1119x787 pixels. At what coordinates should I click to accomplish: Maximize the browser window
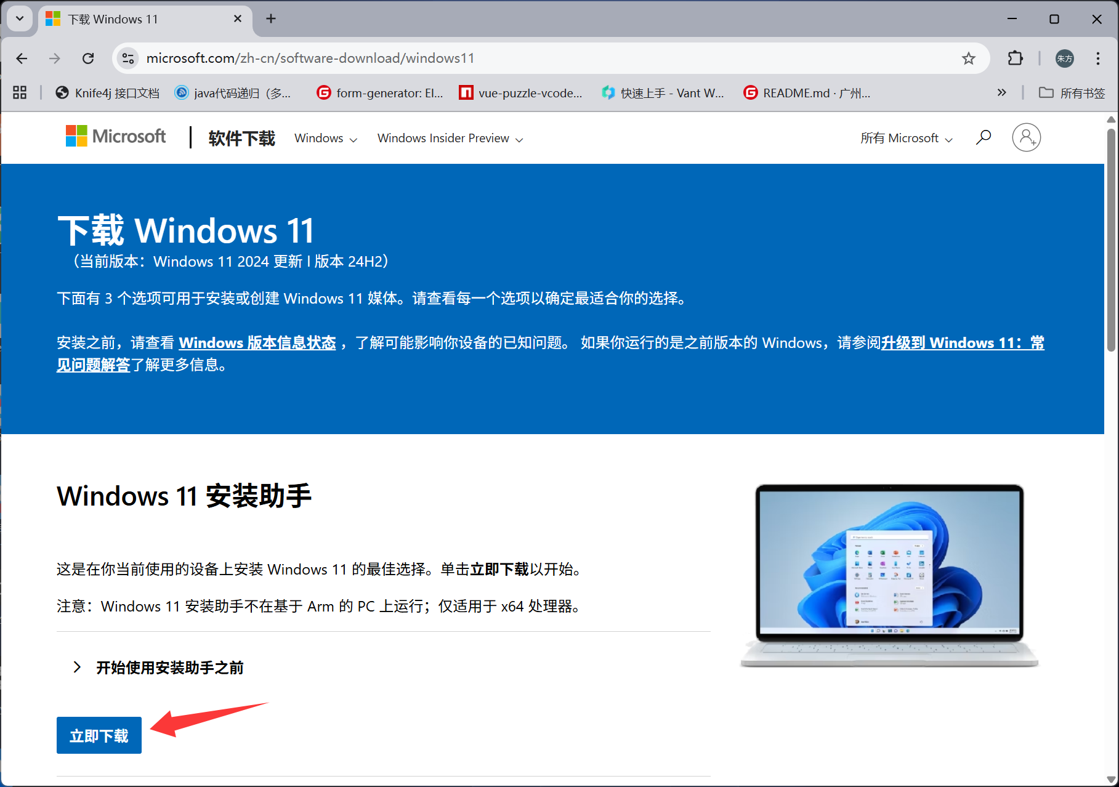pos(1054,19)
